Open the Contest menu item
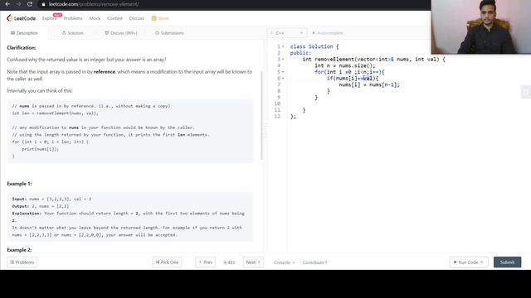Viewport: 531px width, 298px height. click(114, 18)
